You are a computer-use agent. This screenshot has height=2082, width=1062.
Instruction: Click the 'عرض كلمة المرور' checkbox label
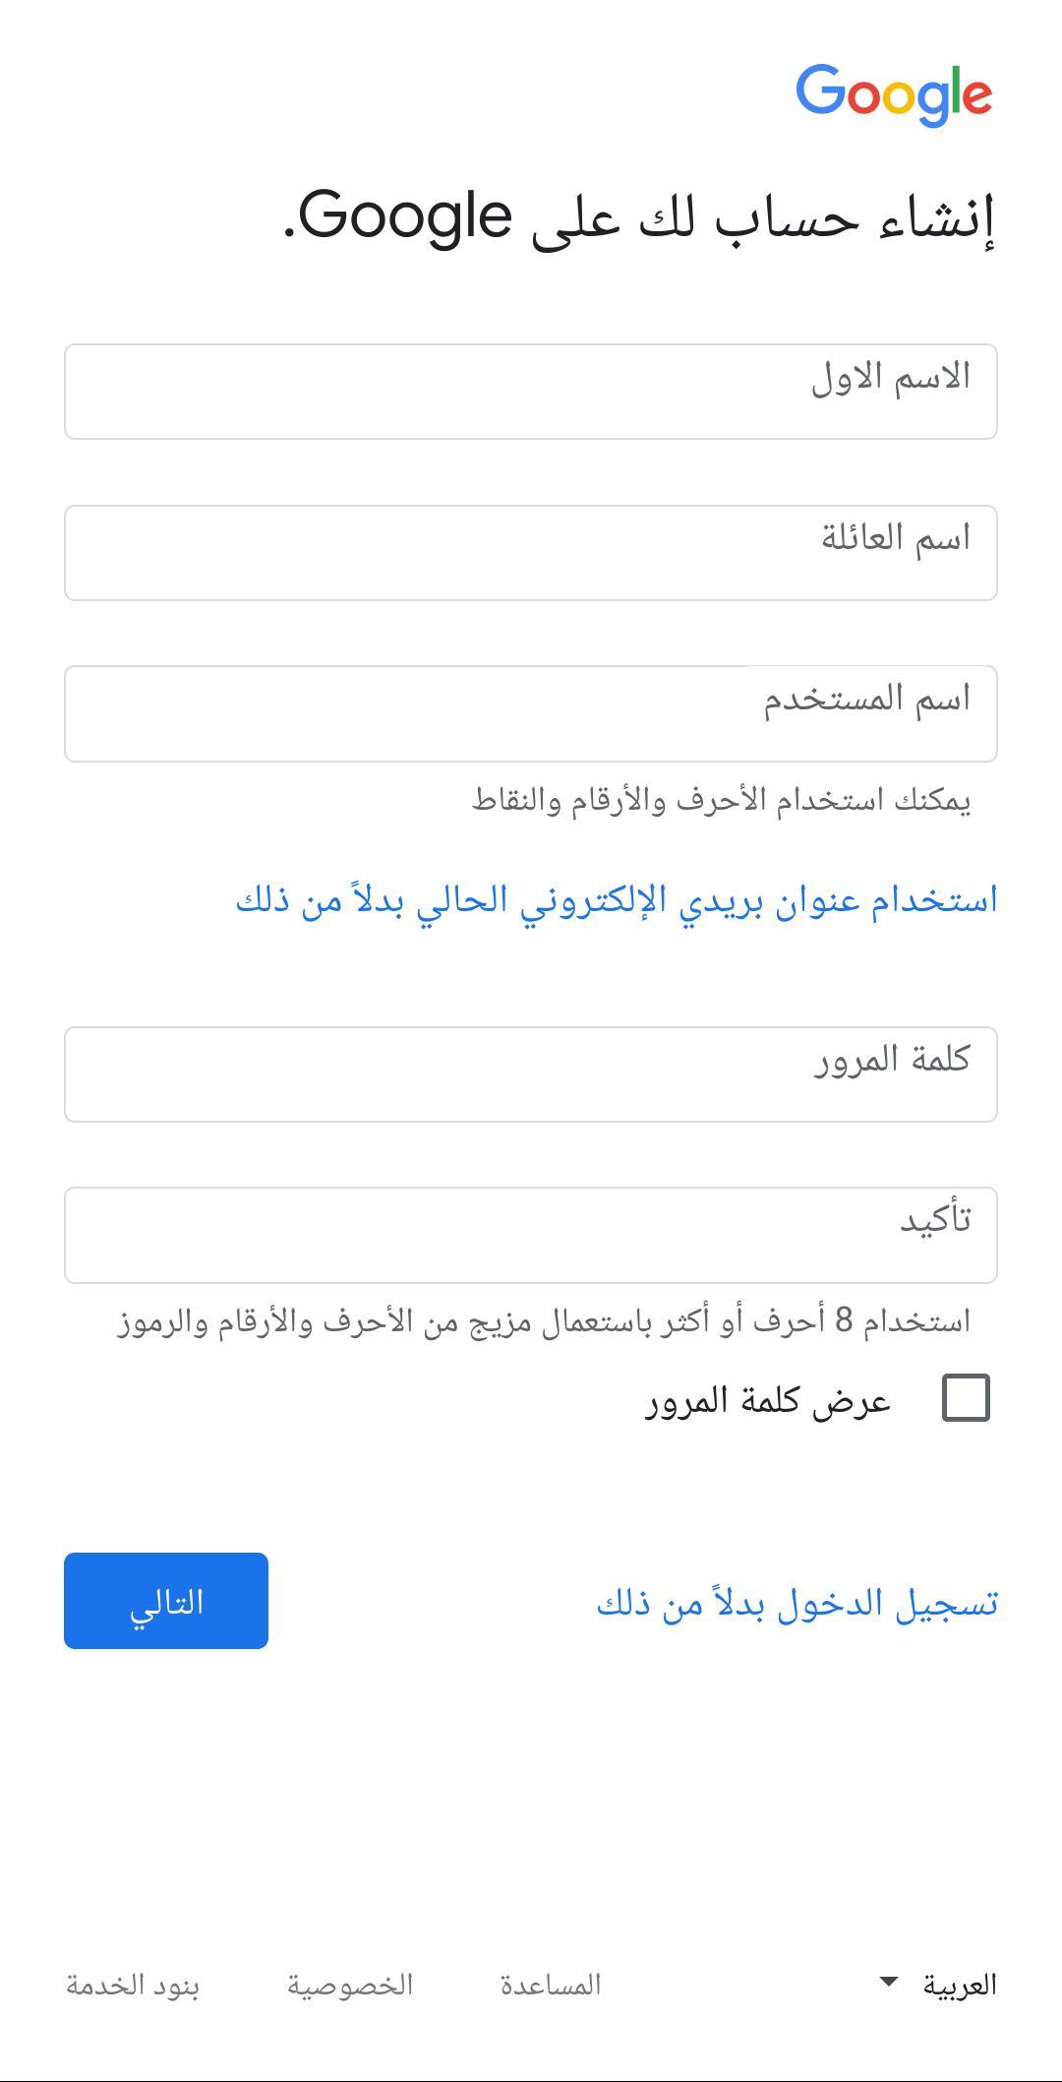pos(767,1400)
